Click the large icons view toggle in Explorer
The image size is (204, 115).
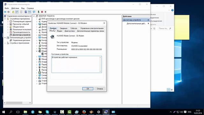(172, 90)
